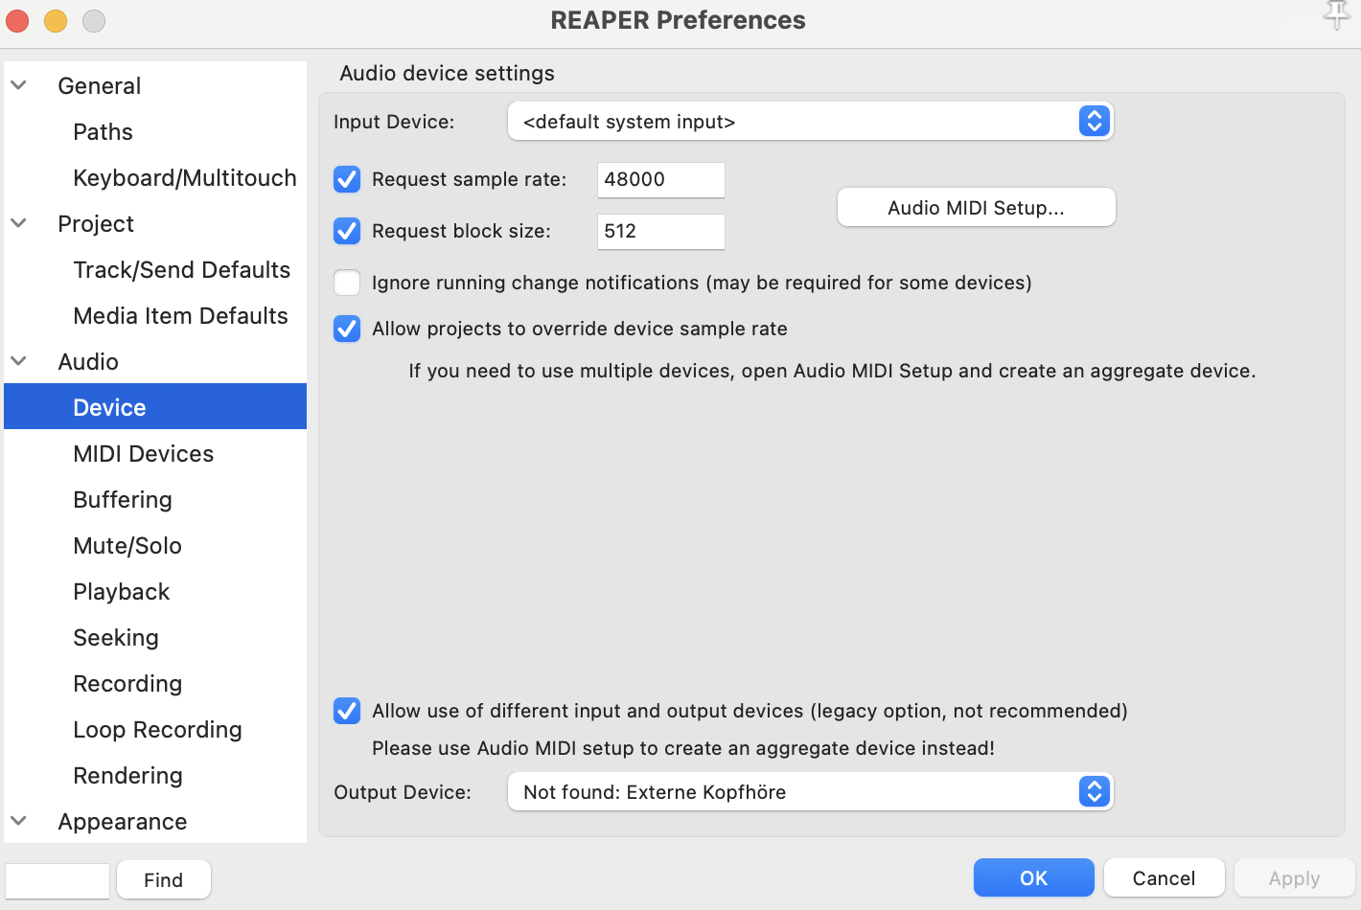The width and height of the screenshot is (1361, 910).
Task: Open Rendering preferences
Action: [x=127, y=775]
